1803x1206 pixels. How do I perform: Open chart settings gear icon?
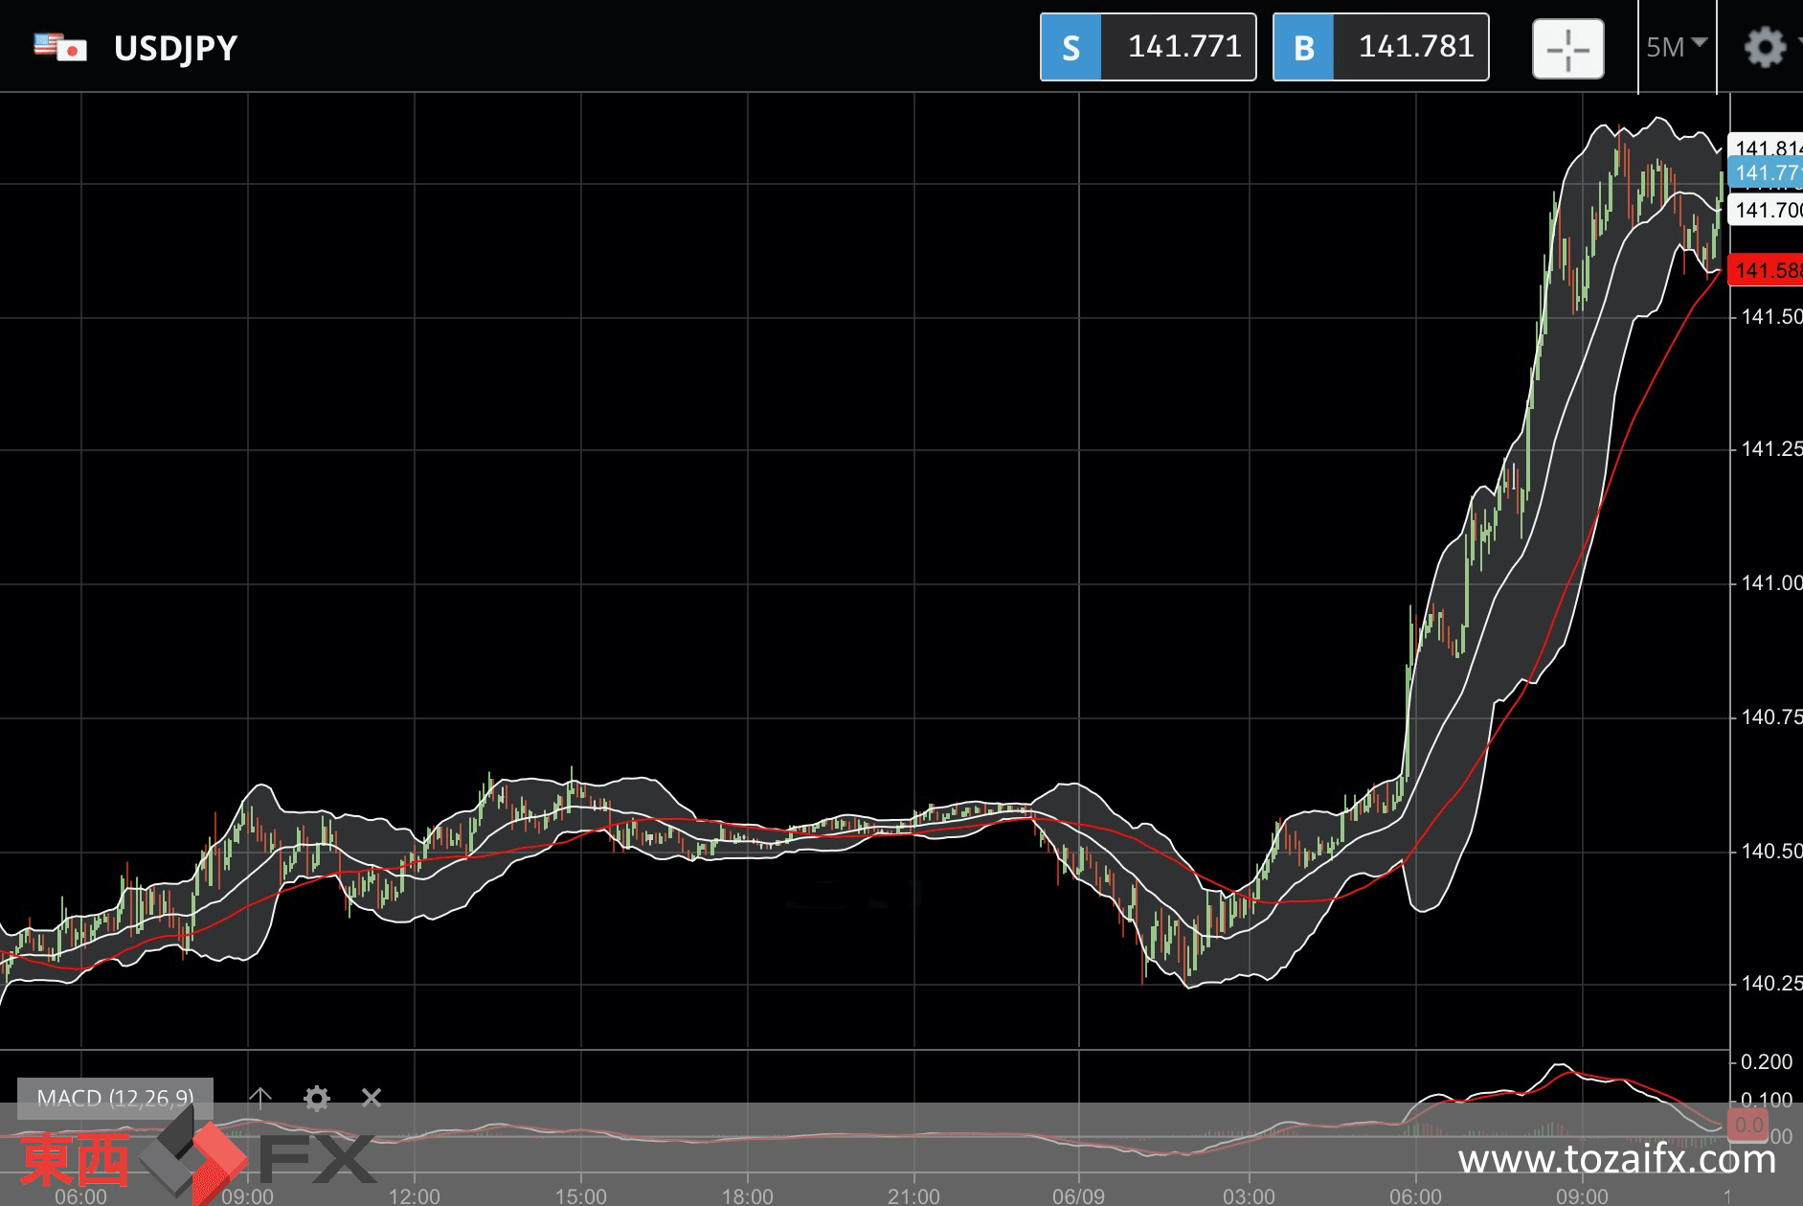1765,47
